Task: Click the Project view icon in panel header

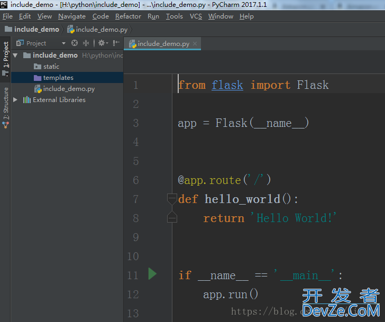Action: 20,43
